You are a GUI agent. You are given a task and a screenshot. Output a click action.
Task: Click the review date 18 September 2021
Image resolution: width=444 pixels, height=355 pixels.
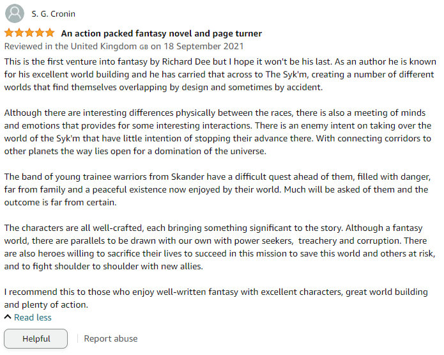[x=204, y=46]
